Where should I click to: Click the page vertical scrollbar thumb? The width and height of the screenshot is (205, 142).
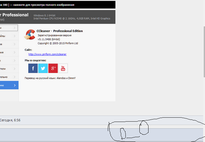click(204, 52)
